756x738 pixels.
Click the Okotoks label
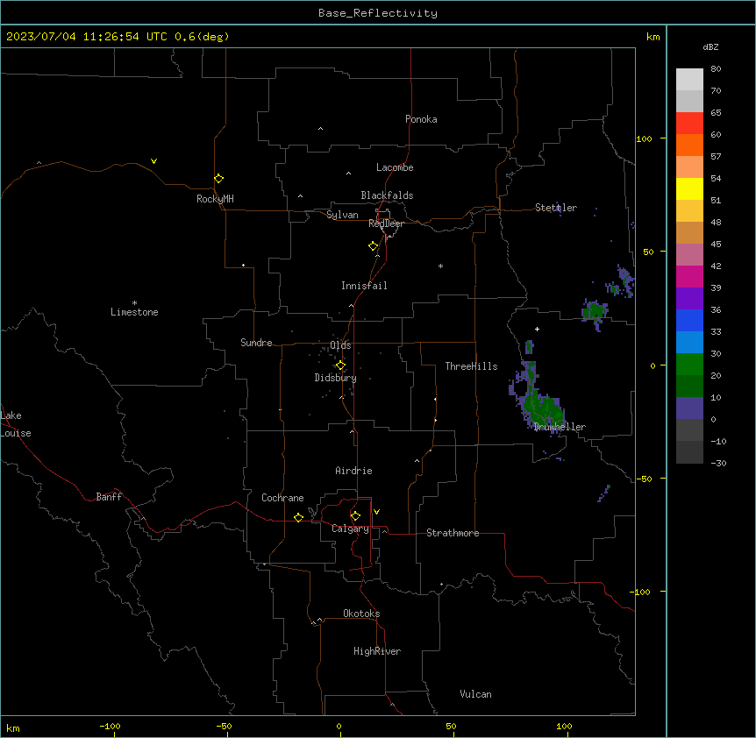click(x=361, y=614)
